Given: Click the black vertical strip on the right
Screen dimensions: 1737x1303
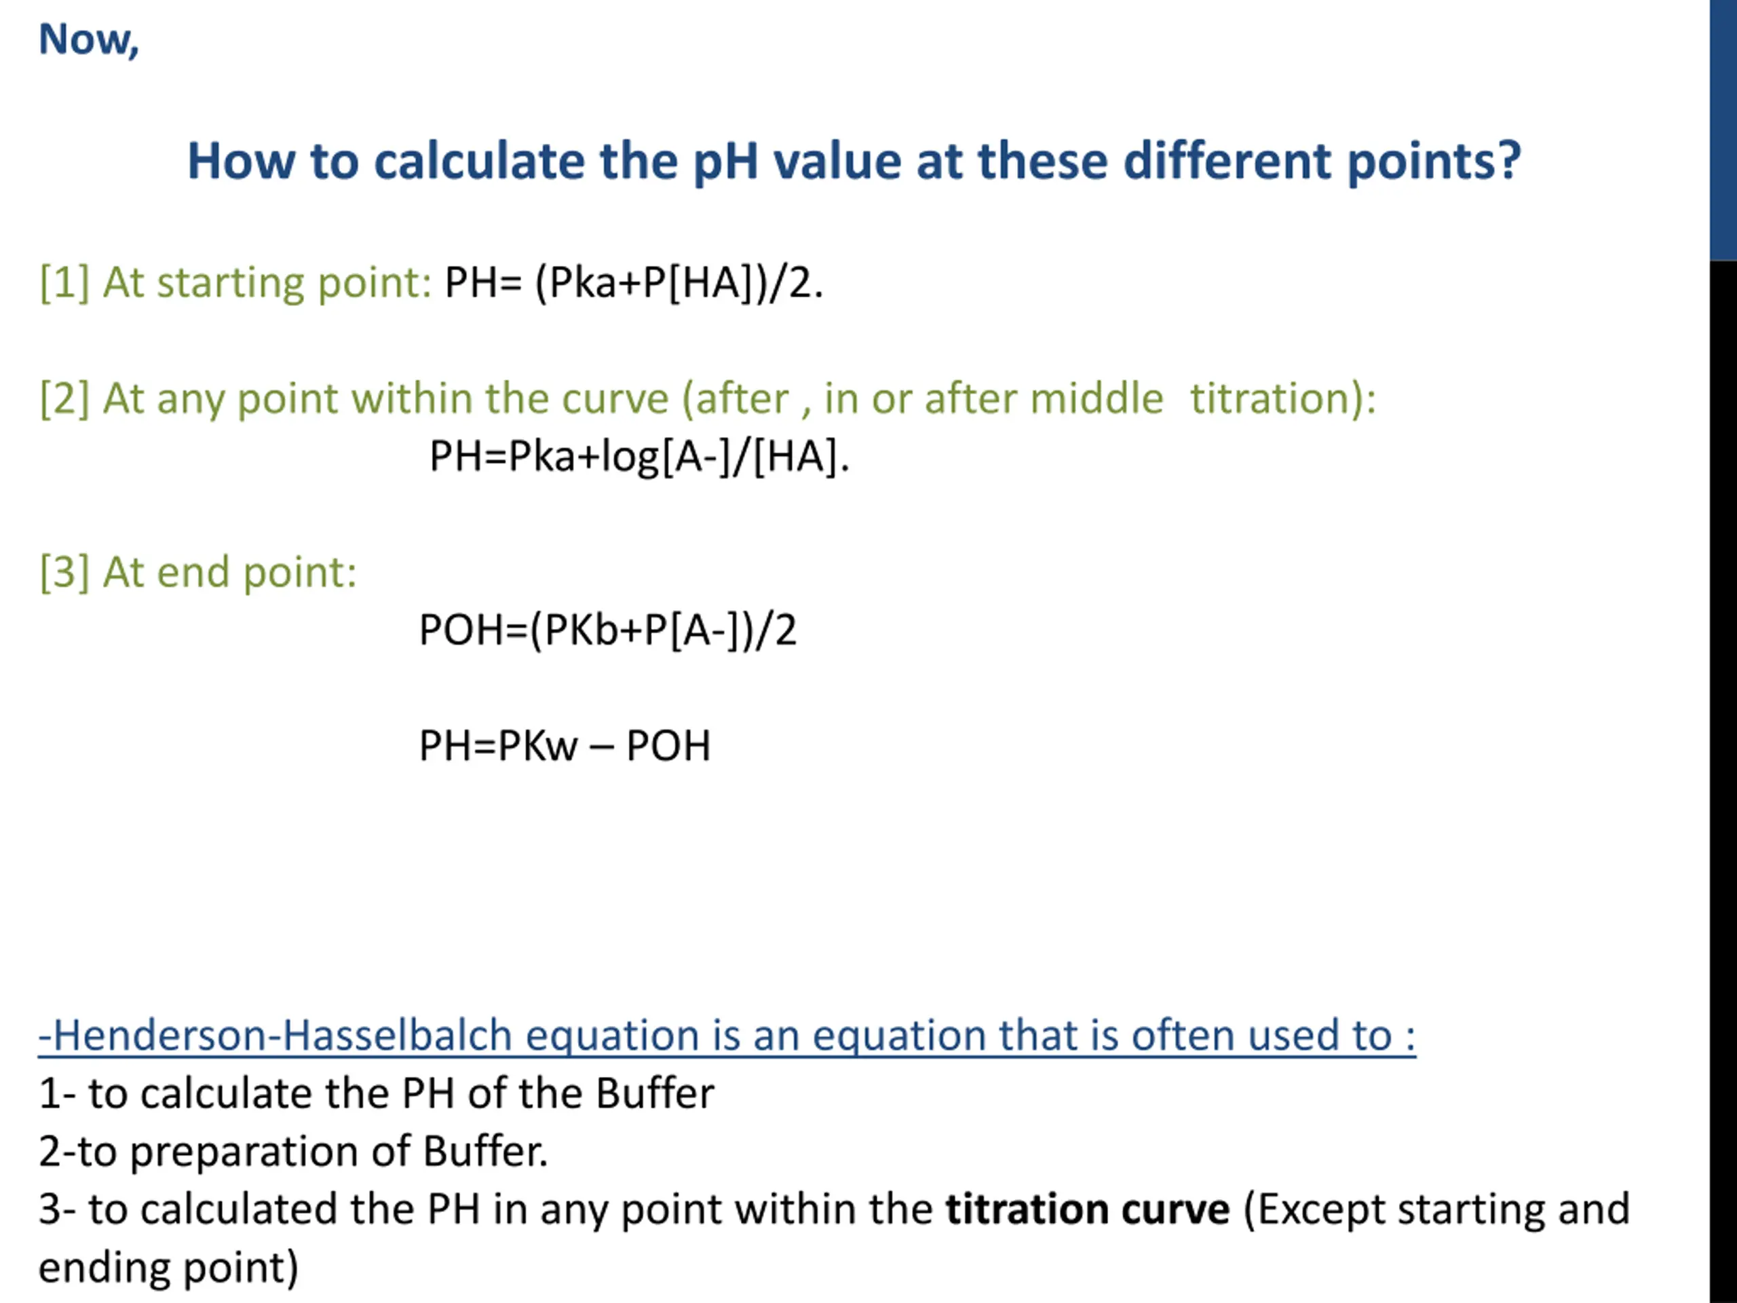Looking at the screenshot, I should click(x=1723, y=778).
